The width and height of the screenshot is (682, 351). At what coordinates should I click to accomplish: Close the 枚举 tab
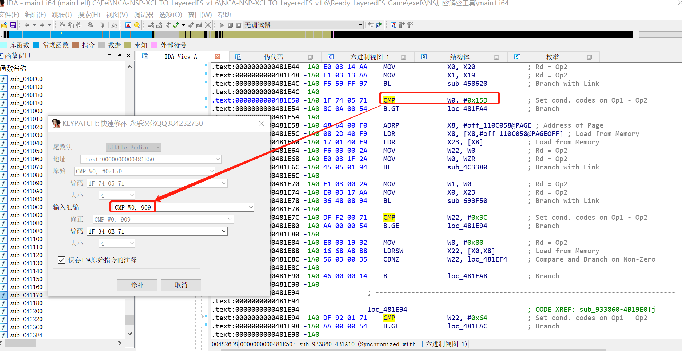coord(589,57)
